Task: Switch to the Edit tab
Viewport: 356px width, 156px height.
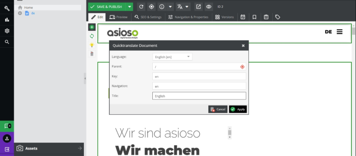Action: [97, 17]
